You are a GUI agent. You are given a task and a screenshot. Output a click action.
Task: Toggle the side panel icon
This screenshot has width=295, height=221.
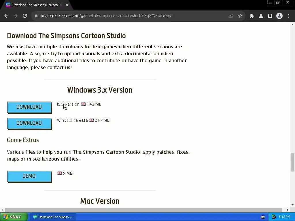pyautogui.click(x=270, y=16)
